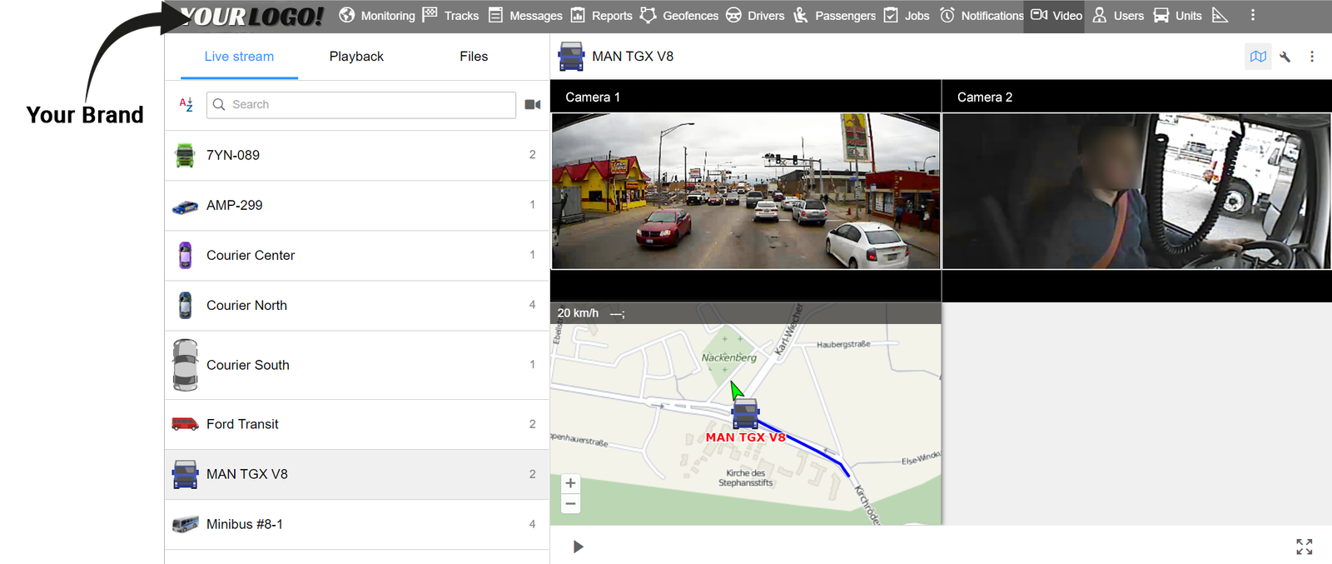This screenshot has width=1332, height=564.
Task: Click the ruler tools icon in top bar
Action: click(1220, 16)
